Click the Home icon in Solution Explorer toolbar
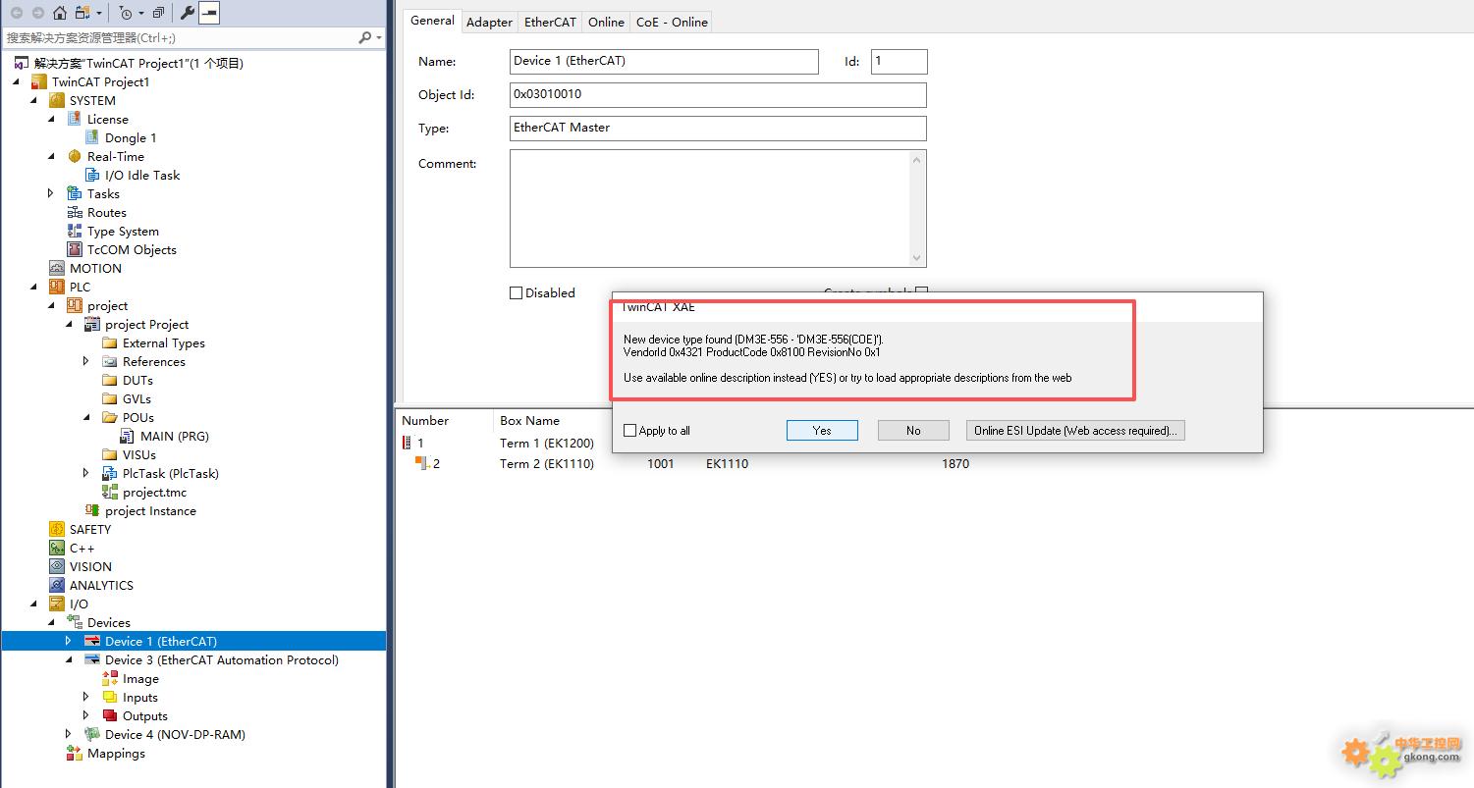Screen dimensions: 1474x788 pyautogui.click(x=60, y=13)
